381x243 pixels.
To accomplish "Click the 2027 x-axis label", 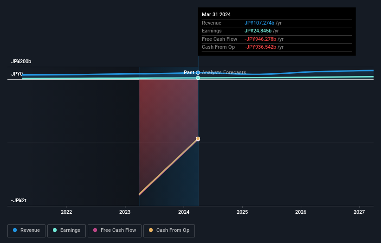I will tap(359, 212).
